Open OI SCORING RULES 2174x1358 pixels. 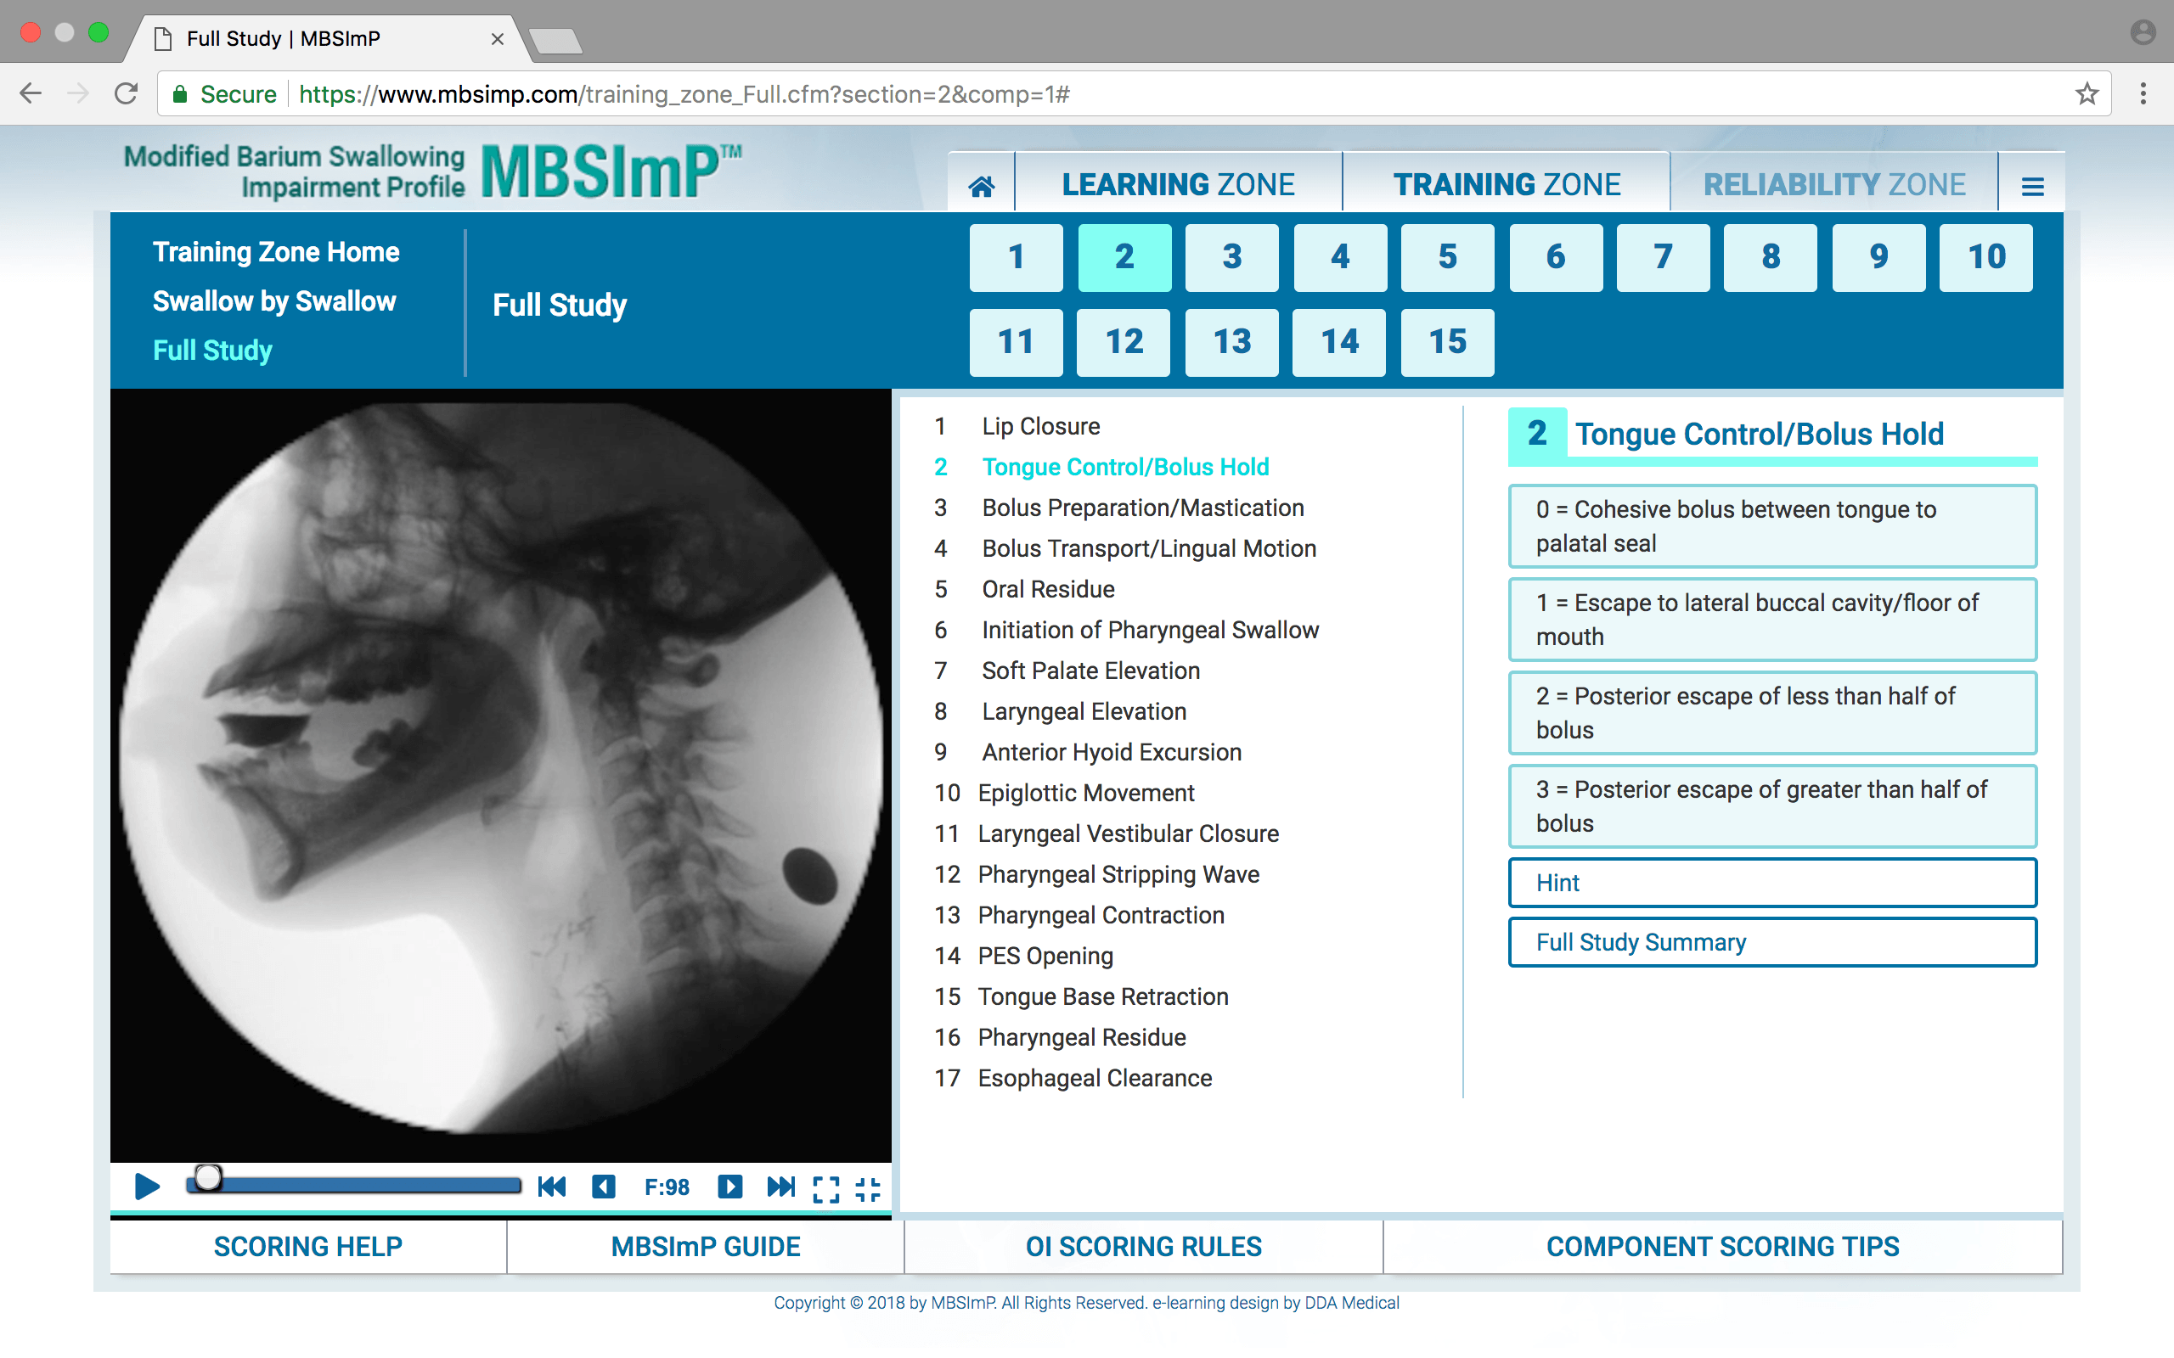[1144, 1247]
